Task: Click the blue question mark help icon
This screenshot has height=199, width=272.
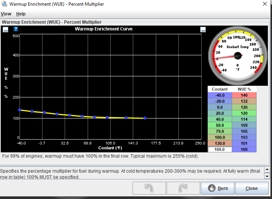Action: tap(16, 29)
